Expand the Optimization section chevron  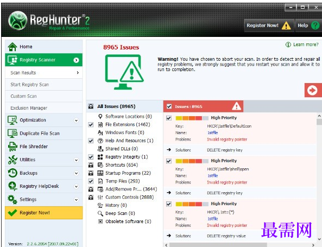[76, 121]
